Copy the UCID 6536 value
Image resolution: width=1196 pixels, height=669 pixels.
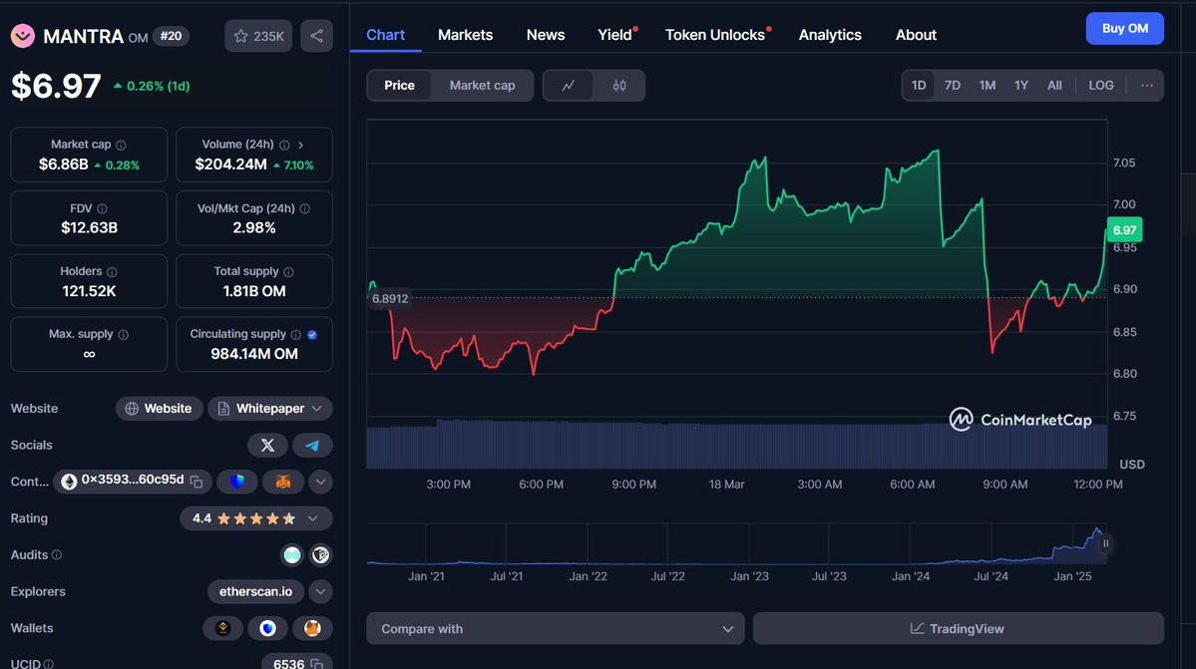pyautogui.click(x=316, y=664)
